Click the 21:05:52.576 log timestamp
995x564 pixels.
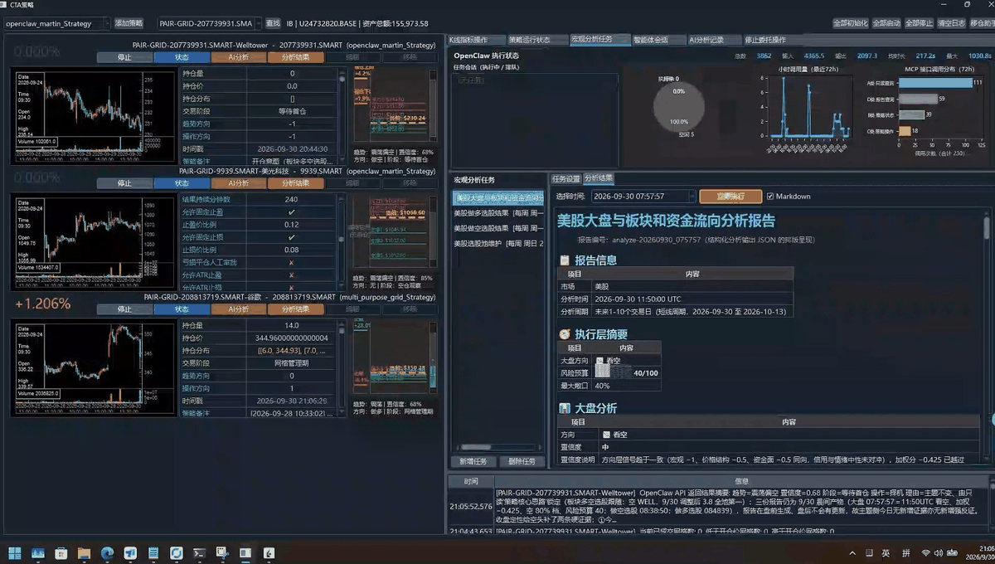pyautogui.click(x=470, y=505)
